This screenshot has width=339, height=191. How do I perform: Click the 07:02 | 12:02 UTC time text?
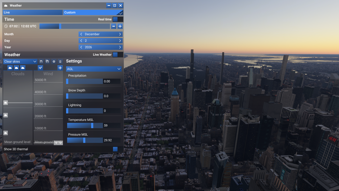pyautogui.click(x=23, y=26)
